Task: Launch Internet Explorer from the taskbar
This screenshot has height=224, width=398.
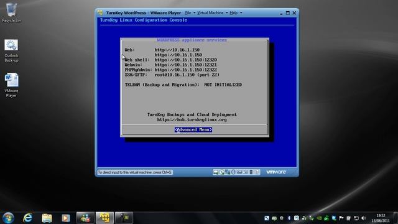Action: coord(27,218)
